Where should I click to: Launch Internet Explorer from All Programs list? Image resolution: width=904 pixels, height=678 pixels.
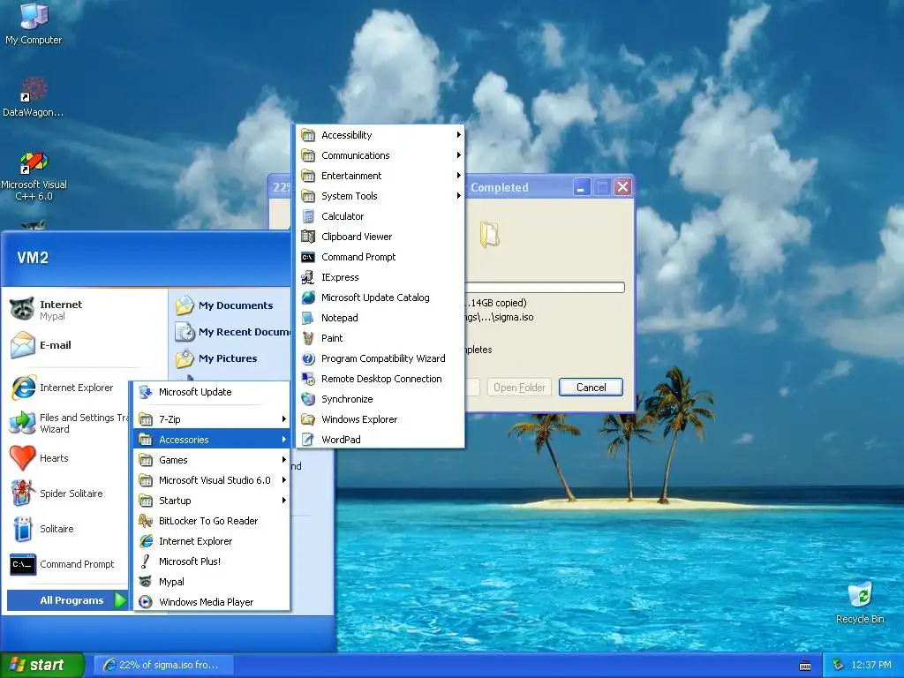[211, 541]
